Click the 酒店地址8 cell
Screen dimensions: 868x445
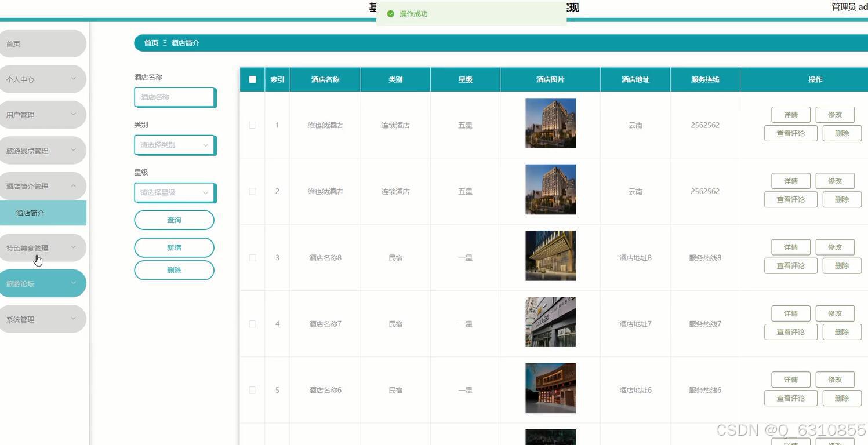tap(635, 257)
